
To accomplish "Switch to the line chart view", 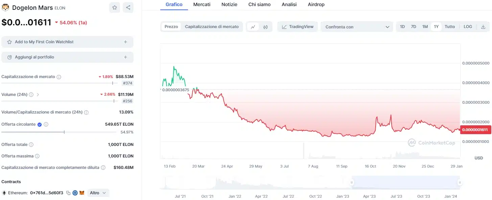I will point(253,27).
